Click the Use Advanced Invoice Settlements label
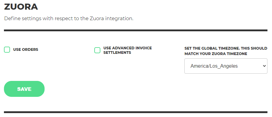Screen dimensions: 272x117 click(127, 50)
